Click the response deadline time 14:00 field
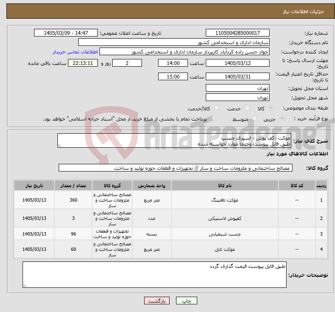This screenshot has width=335, height=312. click(173, 63)
